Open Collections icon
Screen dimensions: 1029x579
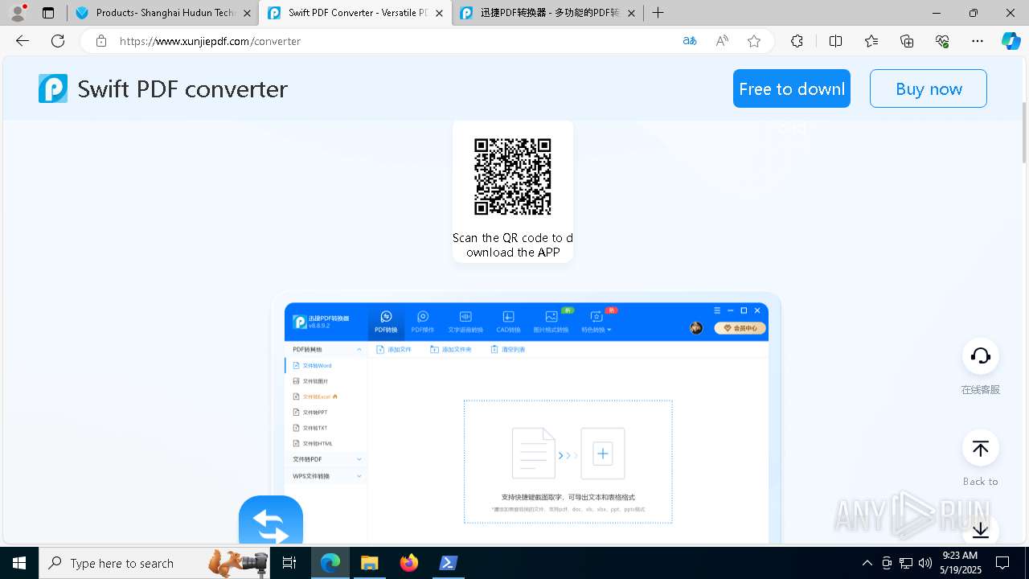click(907, 41)
